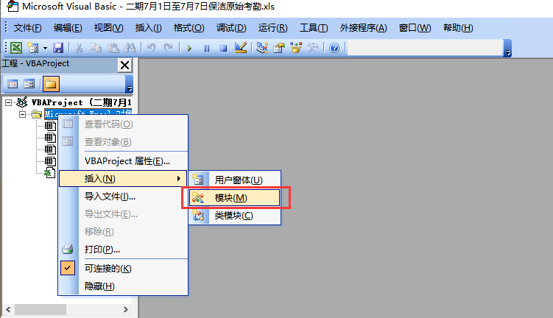Toggle Folders view in the project panel
This screenshot has height=318, width=553.
pos(51,84)
